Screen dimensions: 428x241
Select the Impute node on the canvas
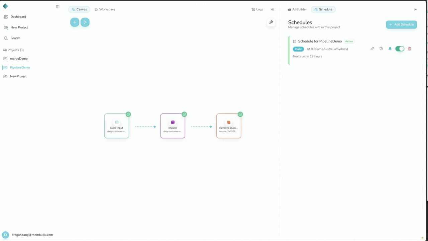tap(173, 126)
